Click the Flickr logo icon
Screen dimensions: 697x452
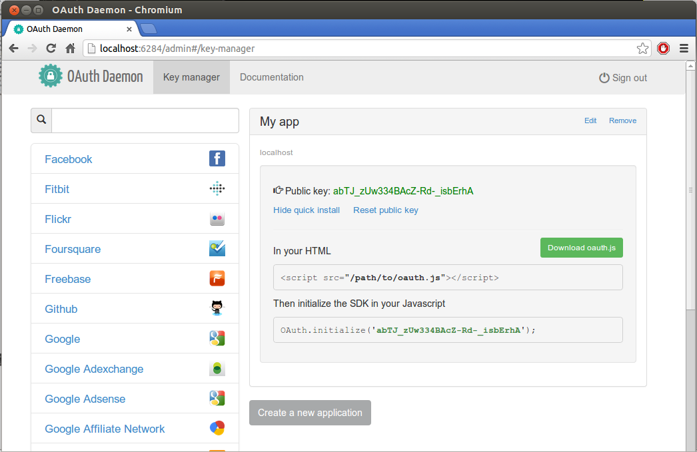(x=217, y=218)
